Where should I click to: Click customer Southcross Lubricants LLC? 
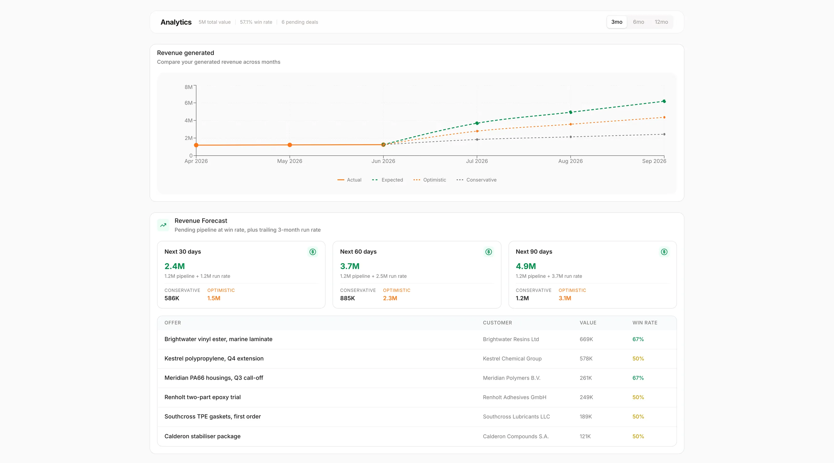[x=516, y=417]
